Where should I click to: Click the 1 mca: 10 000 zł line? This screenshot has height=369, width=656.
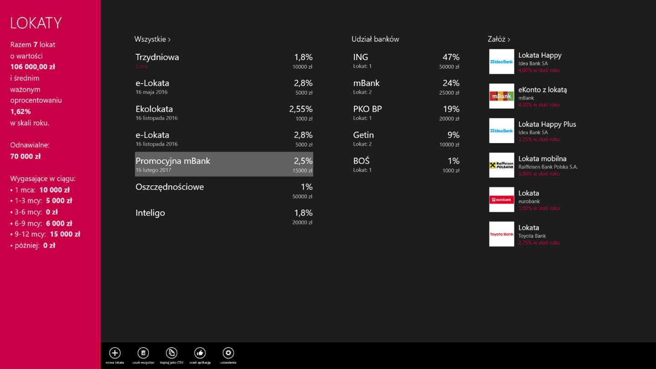[x=40, y=190]
